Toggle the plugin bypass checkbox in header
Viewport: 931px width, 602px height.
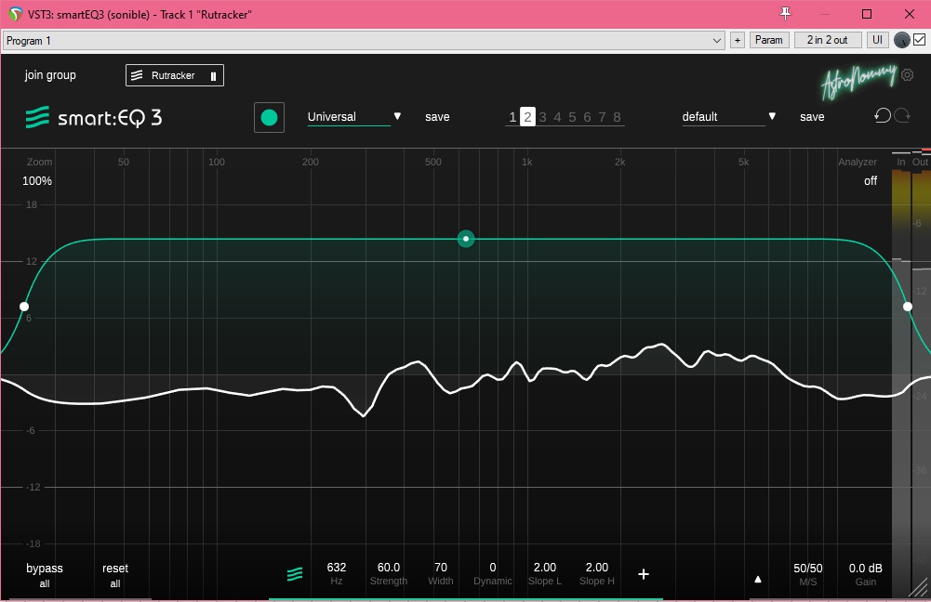coord(919,40)
